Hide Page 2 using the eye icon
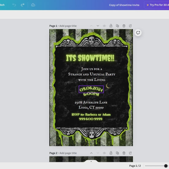This screenshot has width=169, height=169. click(104, 153)
